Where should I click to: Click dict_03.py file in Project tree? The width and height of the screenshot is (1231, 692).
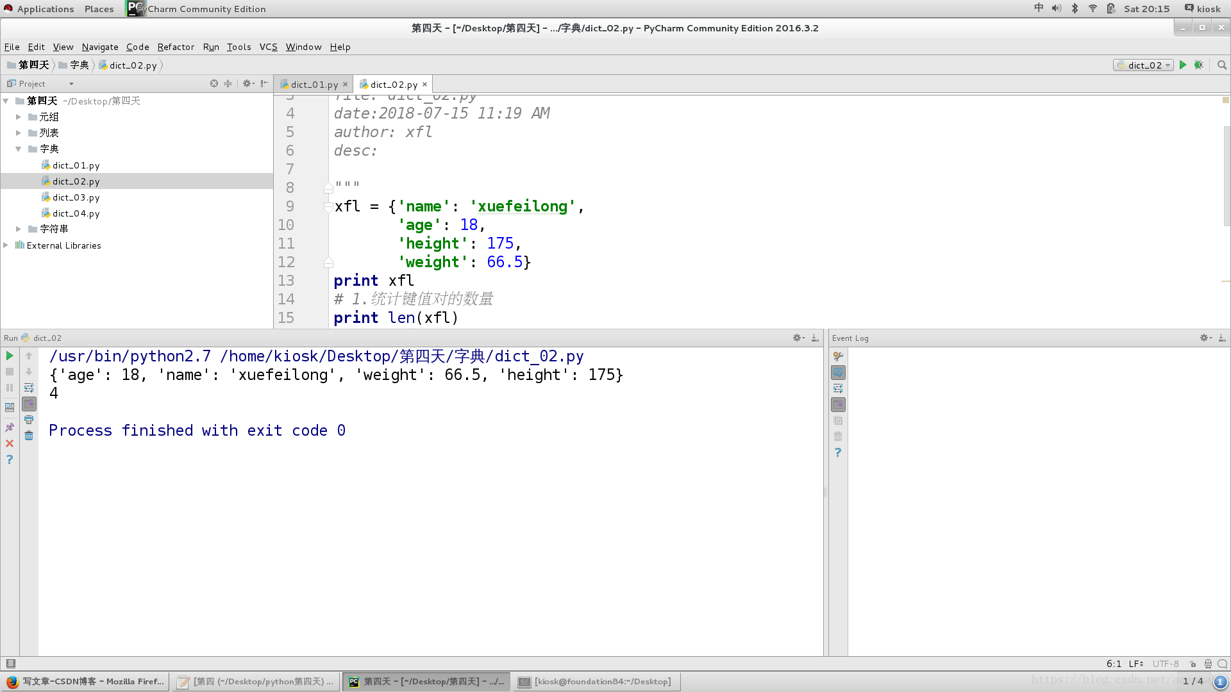click(x=75, y=197)
